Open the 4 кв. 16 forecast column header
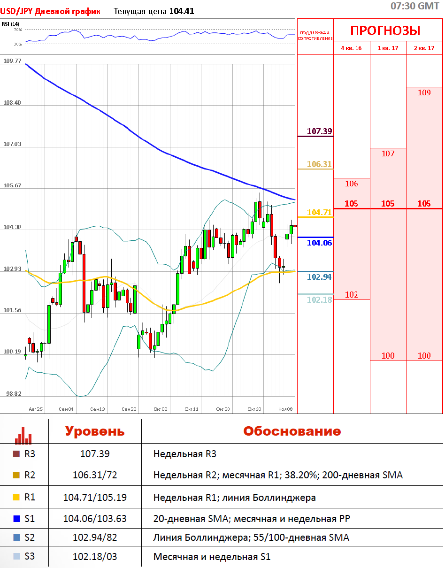445x568 pixels. pyautogui.click(x=351, y=48)
